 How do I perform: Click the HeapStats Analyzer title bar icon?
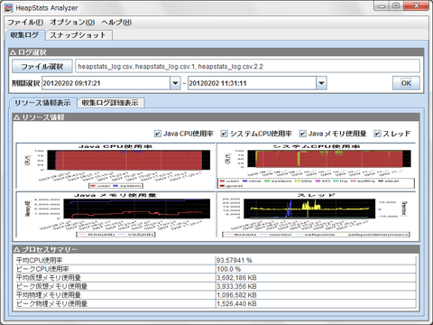[9, 7]
